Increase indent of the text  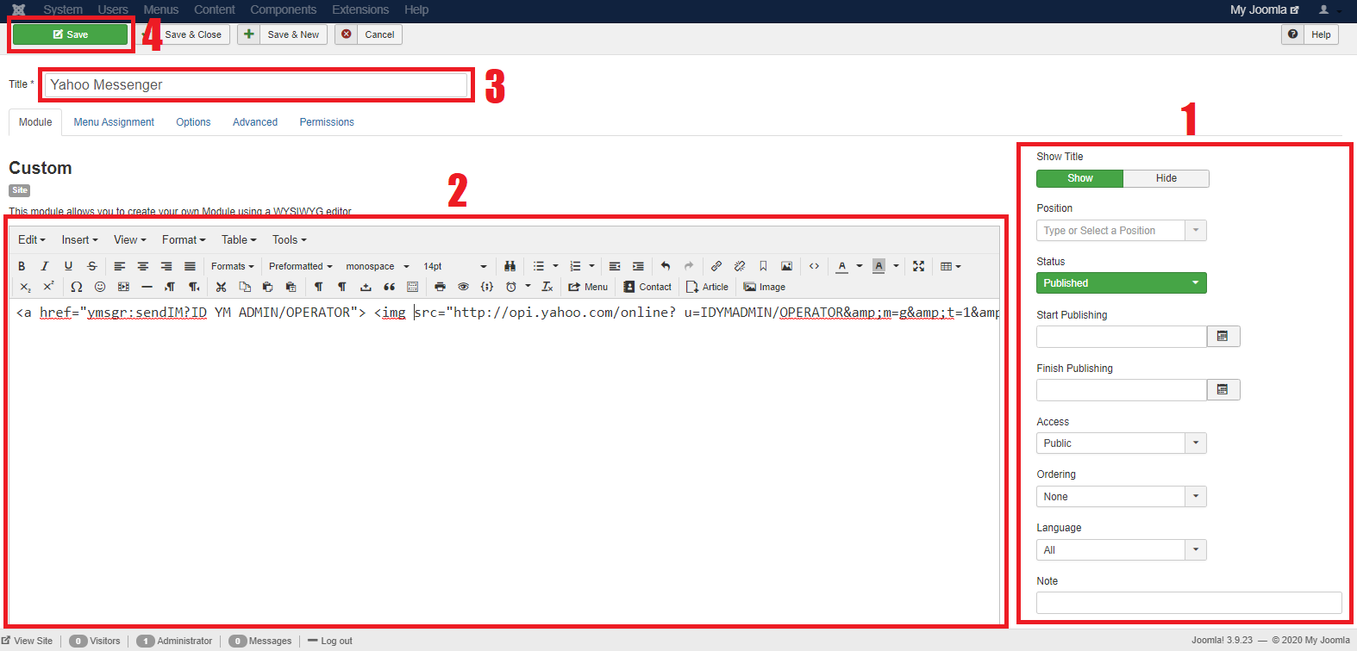[638, 266]
